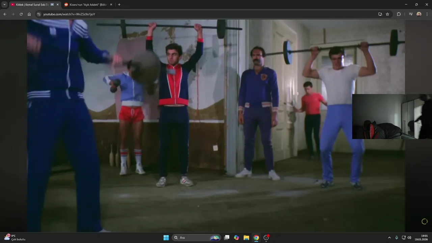Open the Windows Start menu
Screen dimensions: 432x243
[x=166, y=238]
